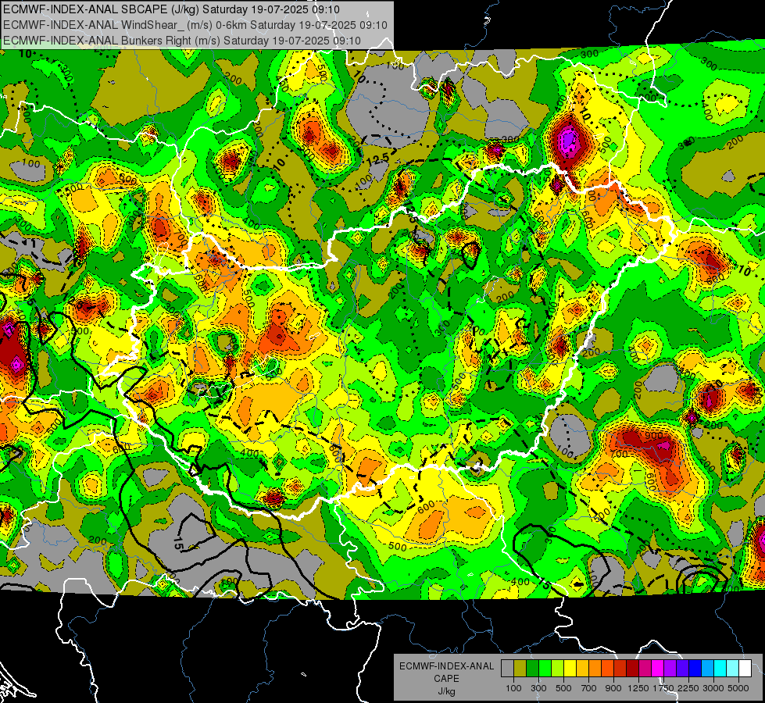Select the crimson-pink legend swatch after 1250
The width and height of the screenshot is (765, 703).
pyautogui.click(x=645, y=669)
